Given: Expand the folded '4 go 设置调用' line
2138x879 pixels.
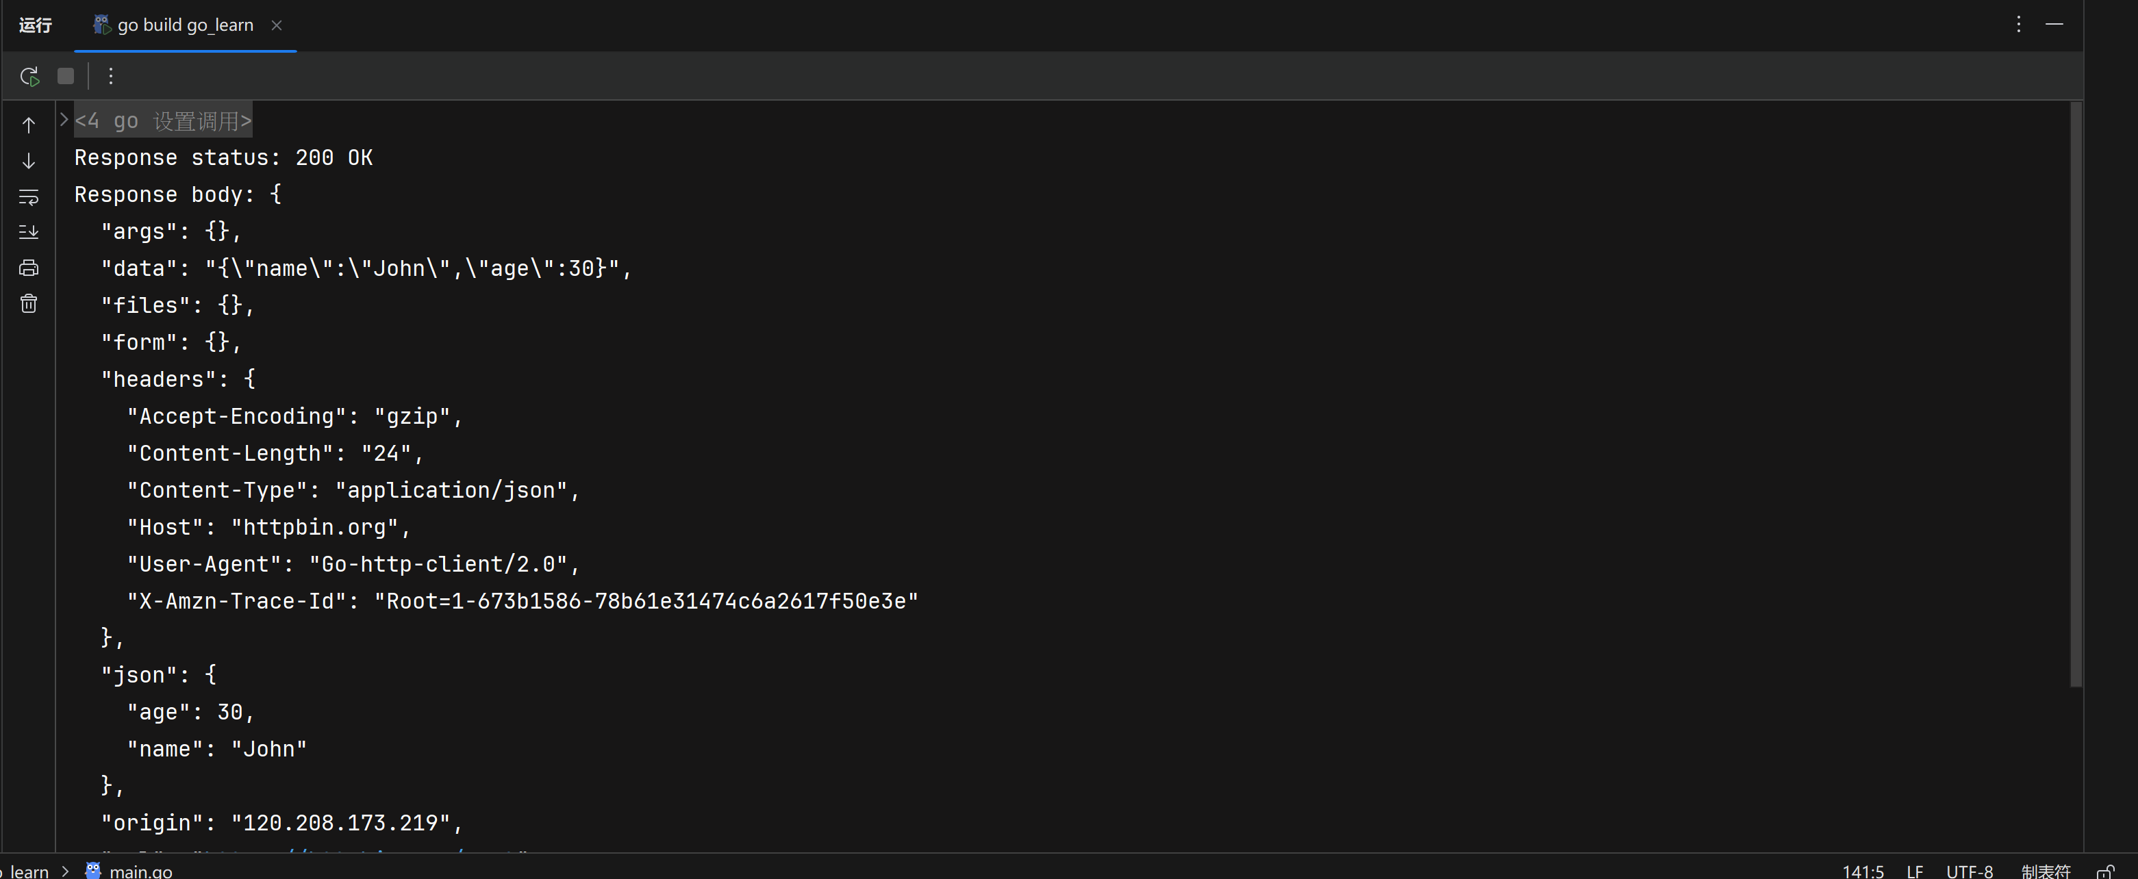Looking at the screenshot, I should point(64,120).
